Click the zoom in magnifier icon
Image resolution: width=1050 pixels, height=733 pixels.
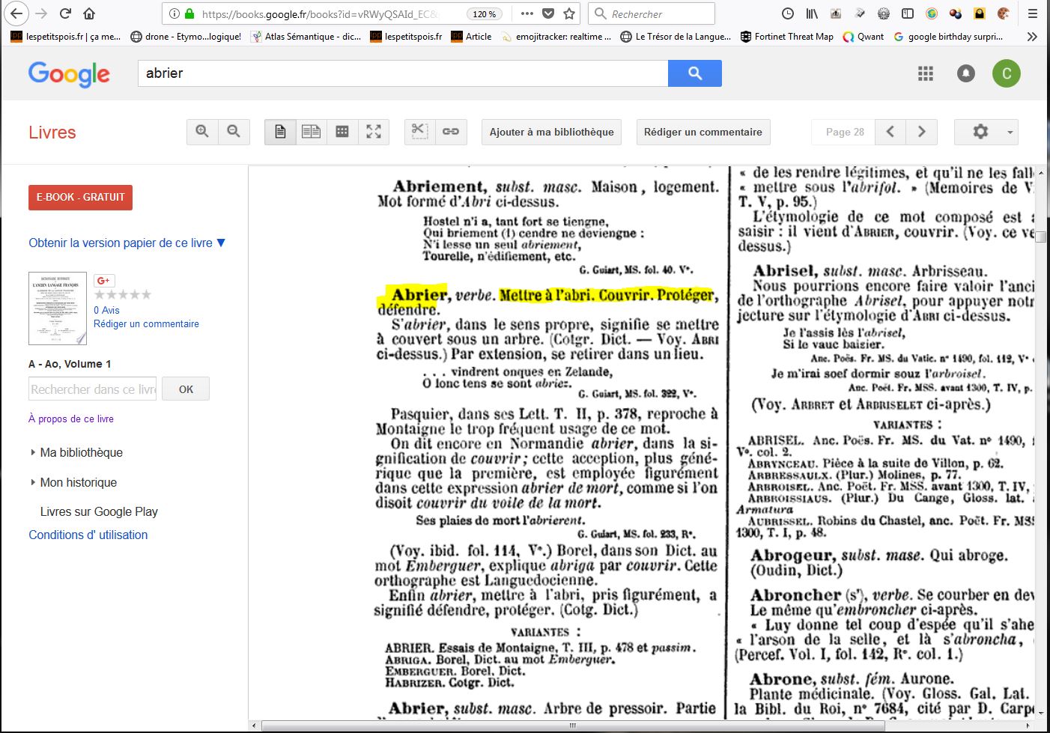click(x=202, y=132)
